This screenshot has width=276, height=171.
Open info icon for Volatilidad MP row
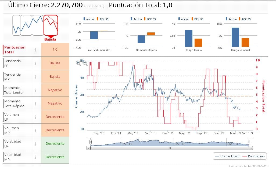tap(35, 157)
